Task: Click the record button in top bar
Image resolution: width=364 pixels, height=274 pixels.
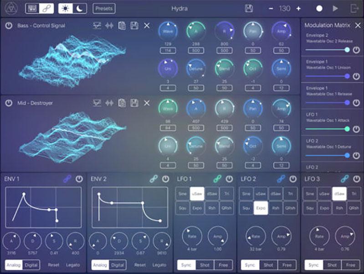Action: (319, 8)
